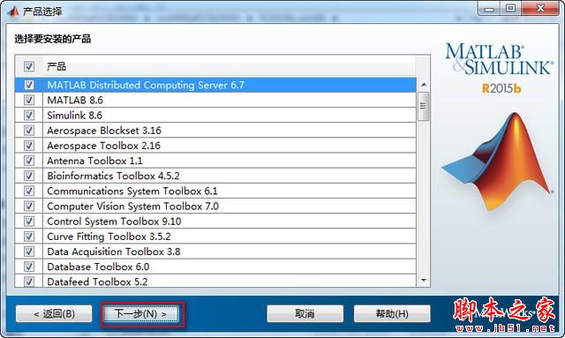Maximize the 产品选择 installer window

pyautogui.click(x=510, y=9)
